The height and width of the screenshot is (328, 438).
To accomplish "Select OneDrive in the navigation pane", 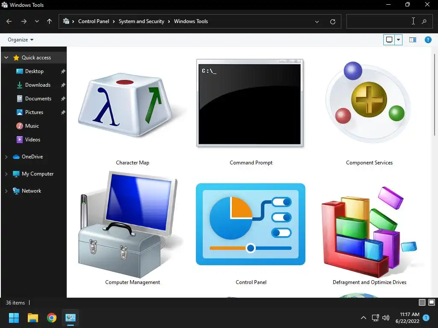I will pos(32,157).
